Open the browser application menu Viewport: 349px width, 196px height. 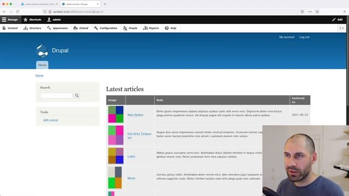(345, 11)
